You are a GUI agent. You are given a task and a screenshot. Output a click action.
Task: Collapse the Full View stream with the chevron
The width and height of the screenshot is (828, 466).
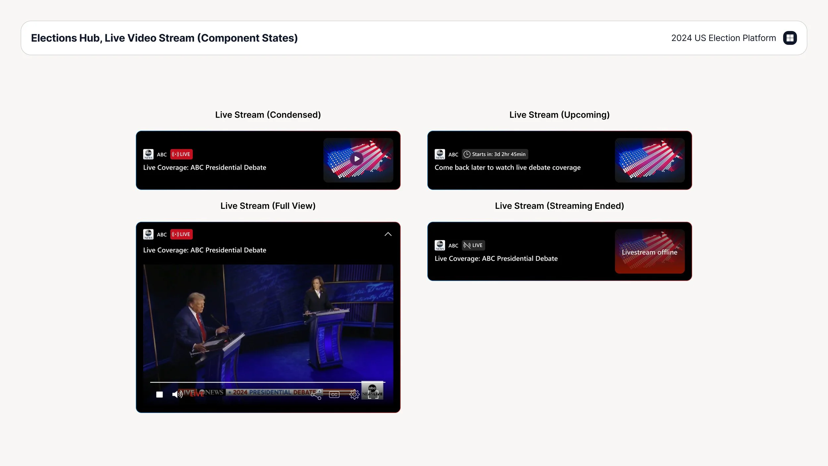click(x=388, y=234)
